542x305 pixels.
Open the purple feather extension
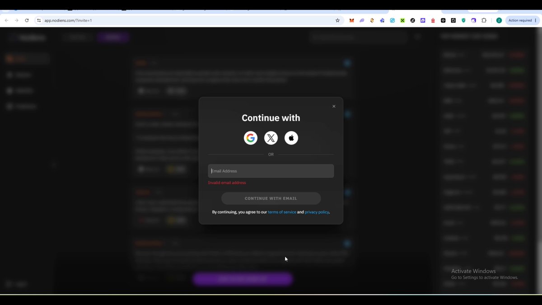362,20
